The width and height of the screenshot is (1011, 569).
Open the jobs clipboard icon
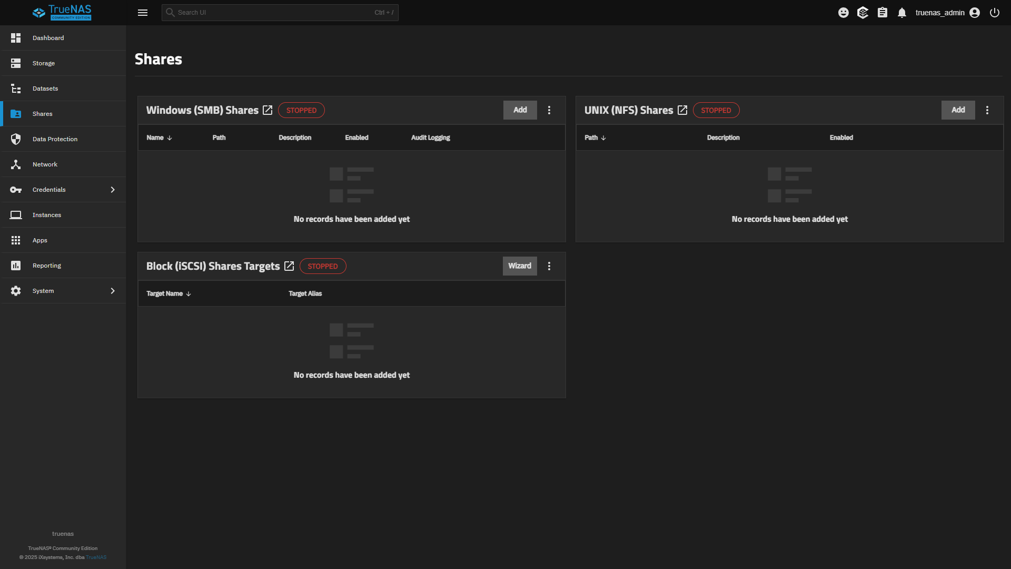(883, 13)
